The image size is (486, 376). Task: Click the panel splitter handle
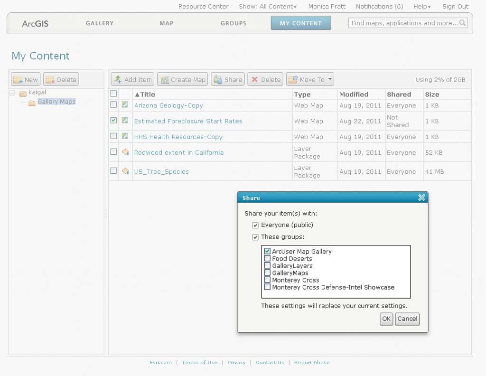point(106,213)
